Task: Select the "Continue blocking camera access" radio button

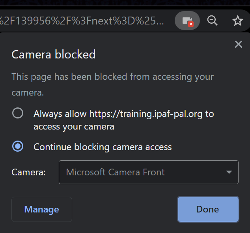Action: point(18,147)
